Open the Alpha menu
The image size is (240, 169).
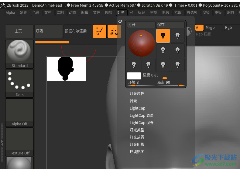11,13
